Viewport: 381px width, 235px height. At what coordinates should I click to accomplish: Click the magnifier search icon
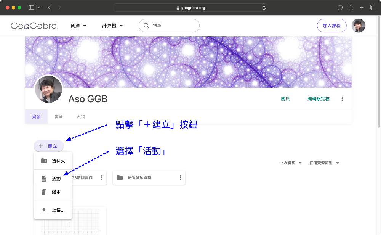pos(146,26)
